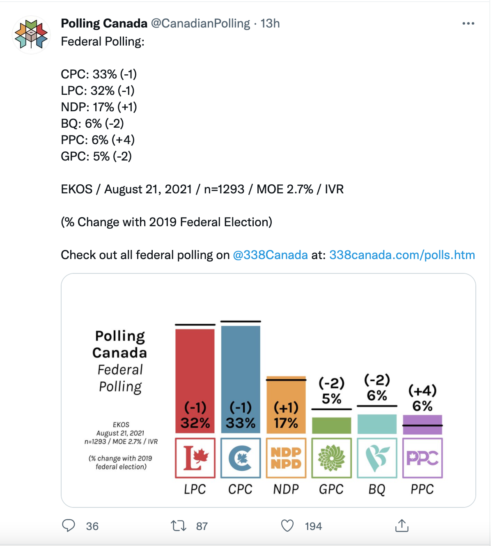Click the reply speech bubble icon
The height and width of the screenshot is (546, 491).
(x=69, y=526)
